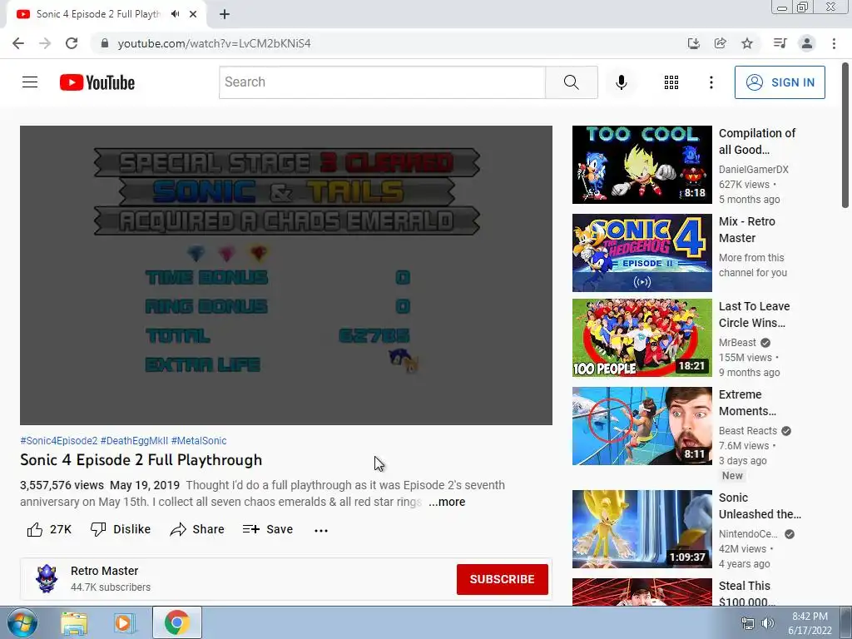Open 100 People circle video thumbnail
The height and width of the screenshot is (639, 852).
pos(641,338)
